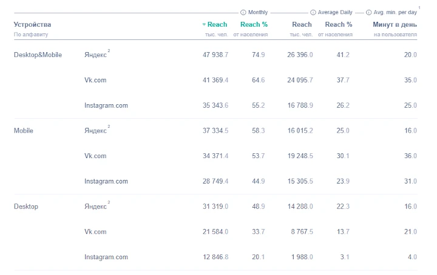
Task: Click the Desktop&Mobile device group label
Action: pyautogui.click(x=38, y=55)
